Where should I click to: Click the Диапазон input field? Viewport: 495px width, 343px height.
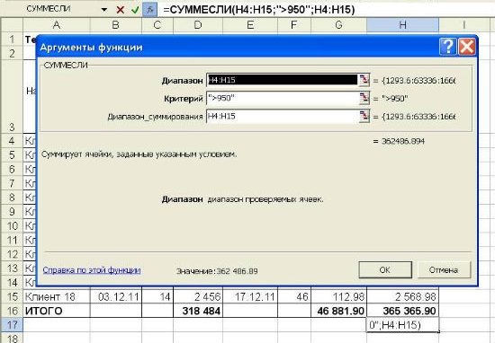point(283,80)
